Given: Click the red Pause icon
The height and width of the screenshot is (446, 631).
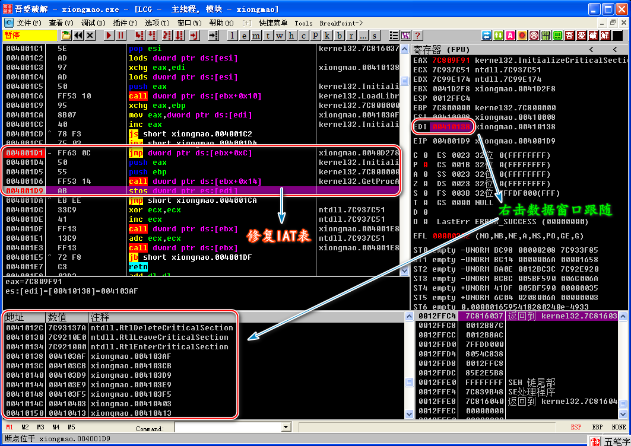Looking at the screenshot, I should coord(121,36).
